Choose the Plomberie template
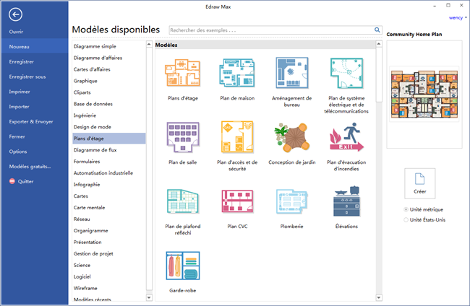Image resolution: width=470 pixels, height=306 pixels. tap(291, 201)
